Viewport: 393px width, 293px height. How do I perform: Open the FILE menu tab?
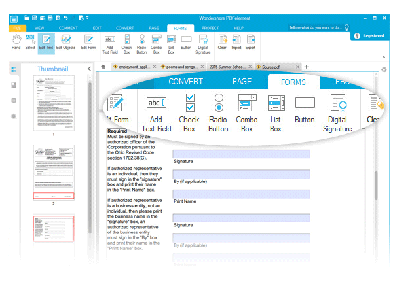17,28
